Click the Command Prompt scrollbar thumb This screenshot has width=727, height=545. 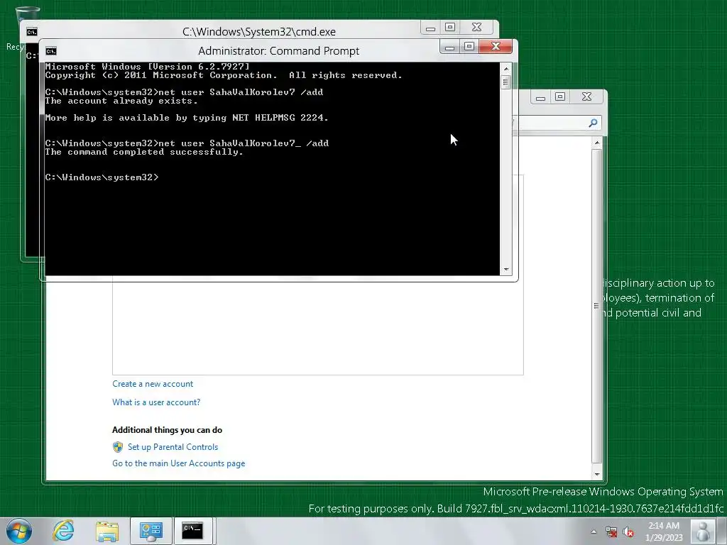(x=505, y=82)
